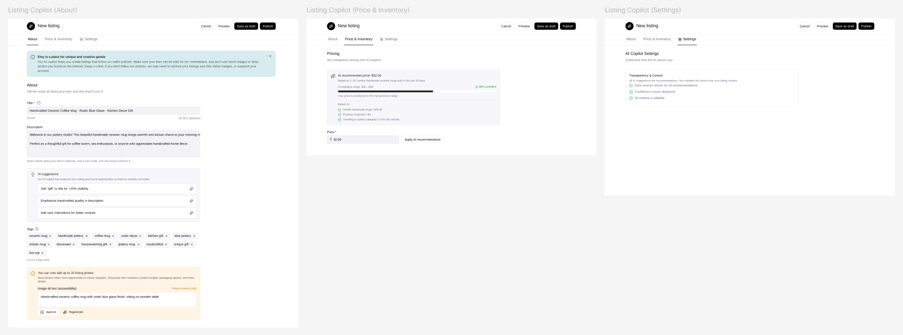Click the lightbulb icon in the AI suggestions panel
The height and width of the screenshot is (335, 903).
33,174
